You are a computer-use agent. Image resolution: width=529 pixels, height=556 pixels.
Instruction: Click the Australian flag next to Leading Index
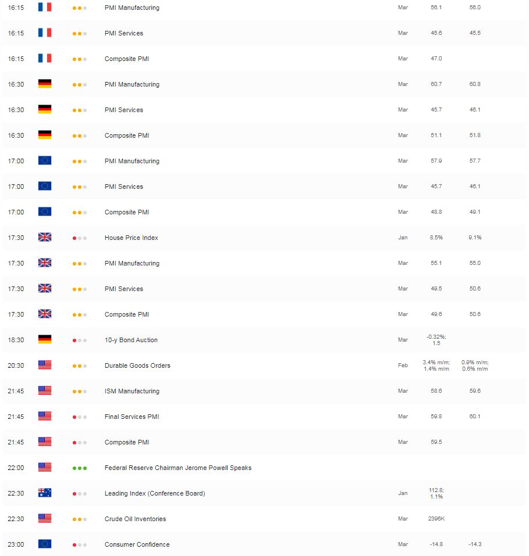[45, 493]
